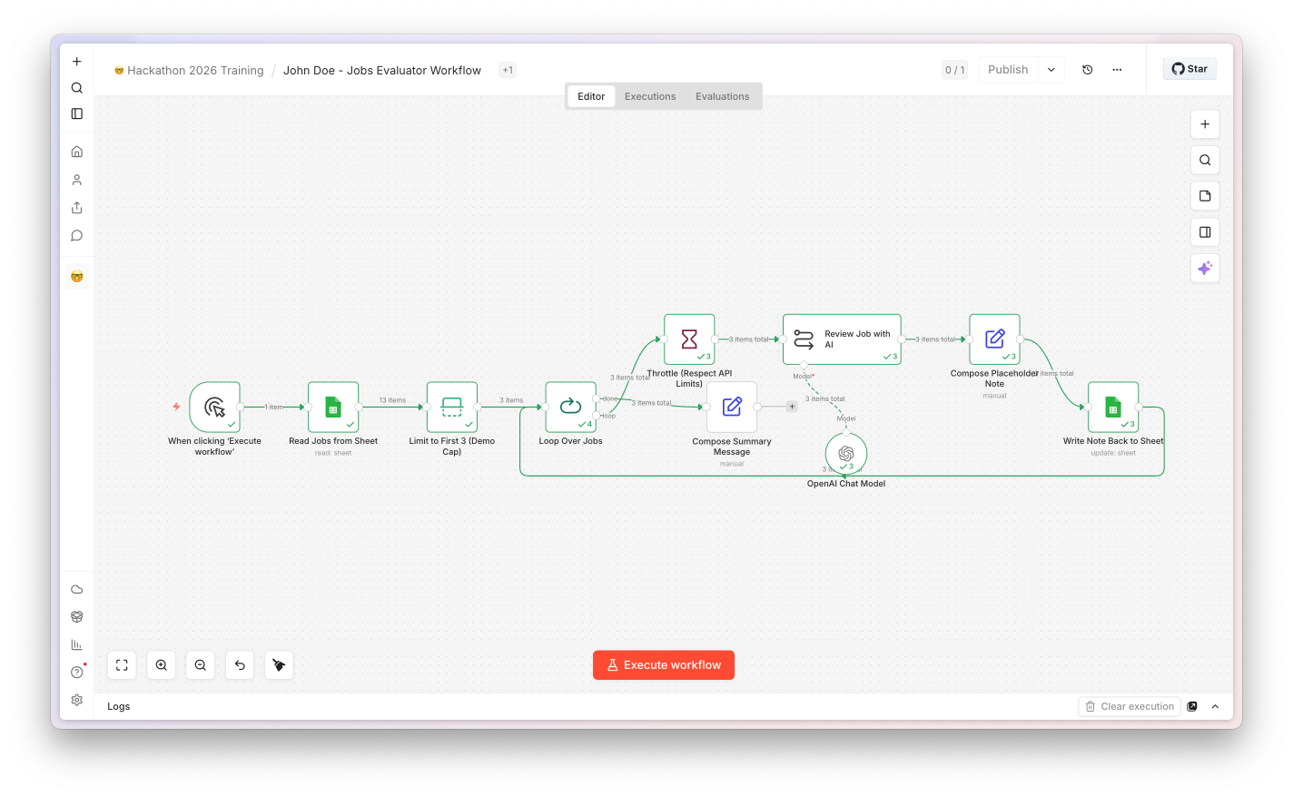Open the Throttle hourglass wait node
1293x796 pixels.
[689, 339]
